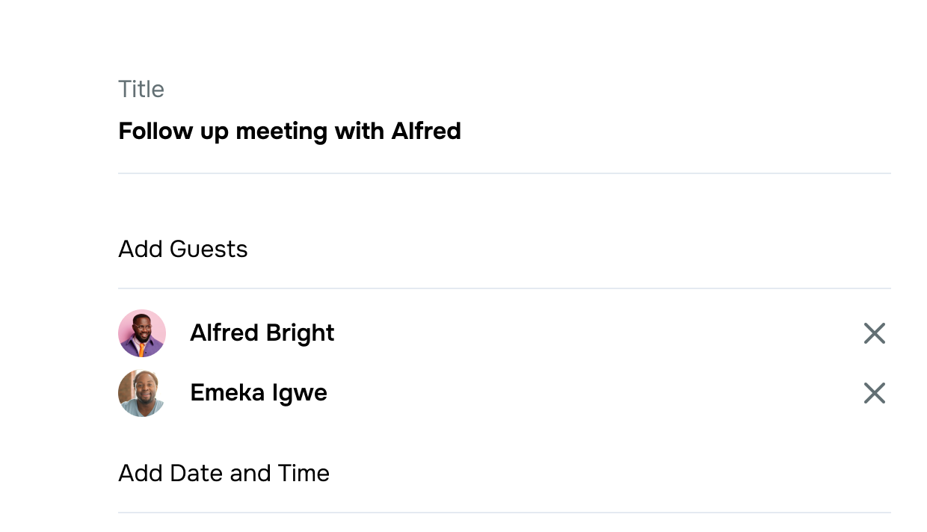Click the "Guests" word in Add Guests
Image resolution: width=927 pixels, height=532 pixels.
(209, 249)
